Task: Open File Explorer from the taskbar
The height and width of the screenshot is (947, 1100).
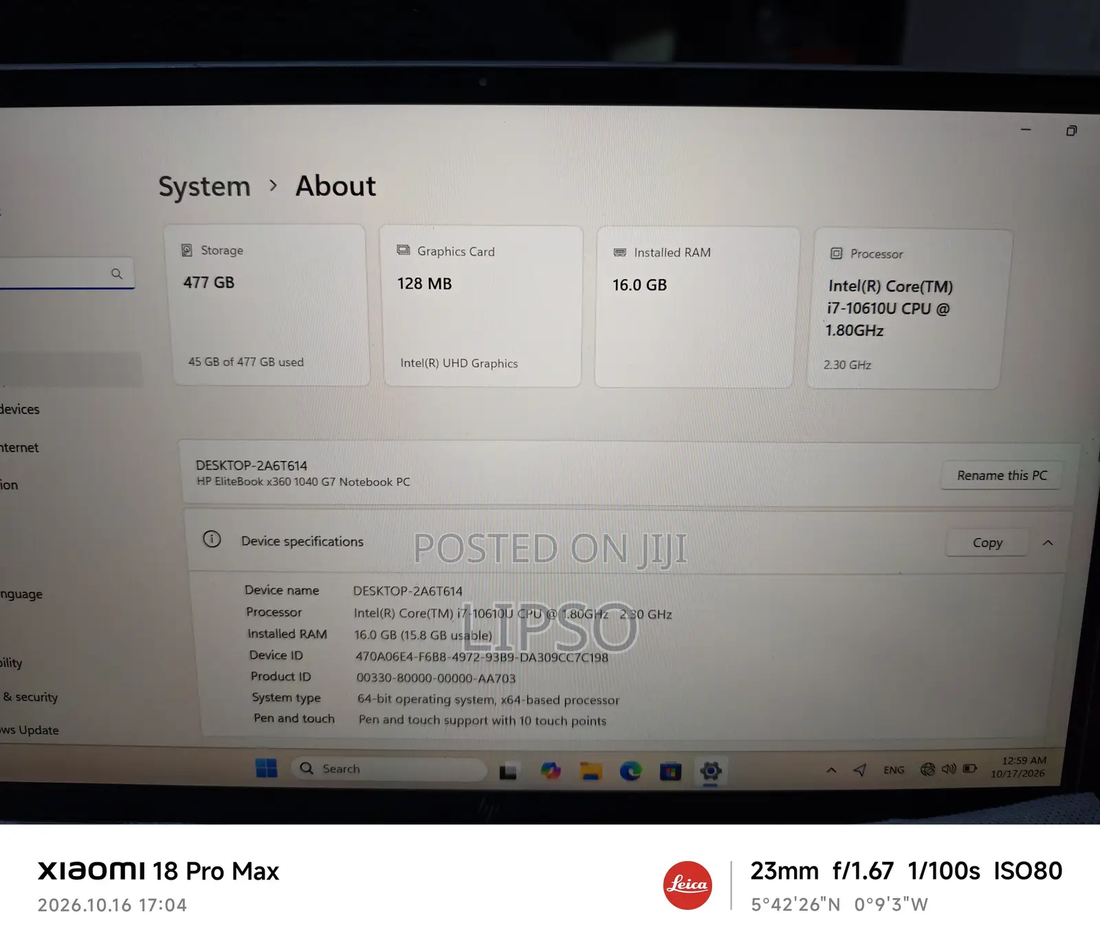Action: tap(591, 772)
